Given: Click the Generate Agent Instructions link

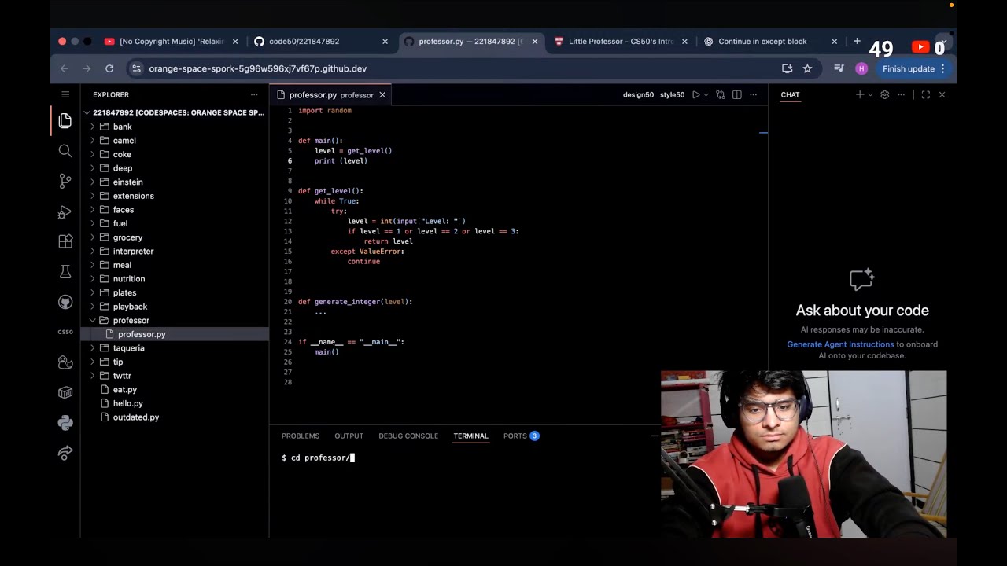Looking at the screenshot, I should click(x=840, y=344).
